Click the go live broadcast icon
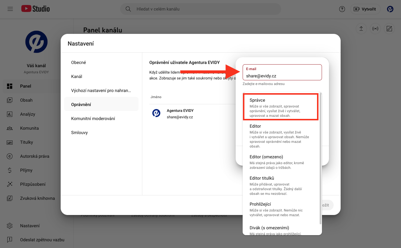This screenshot has width=401, height=248. [x=375, y=29]
